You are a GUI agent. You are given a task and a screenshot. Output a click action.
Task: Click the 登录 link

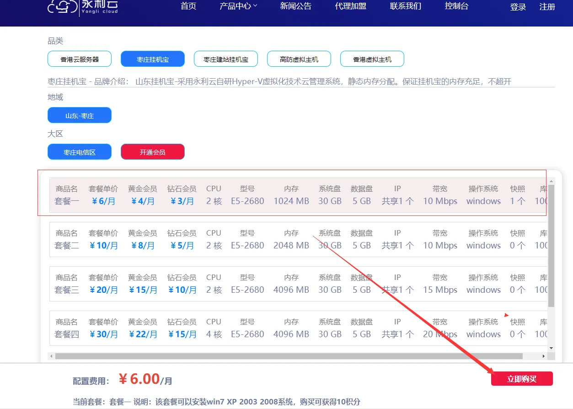pyautogui.click(x=518, y=7)
